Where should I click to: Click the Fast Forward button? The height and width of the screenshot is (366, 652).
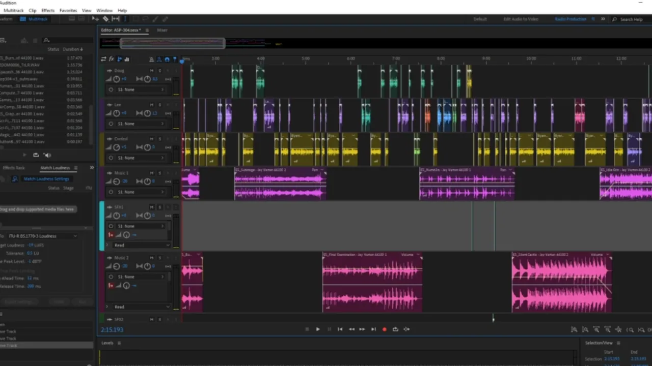tap(362, 329)
